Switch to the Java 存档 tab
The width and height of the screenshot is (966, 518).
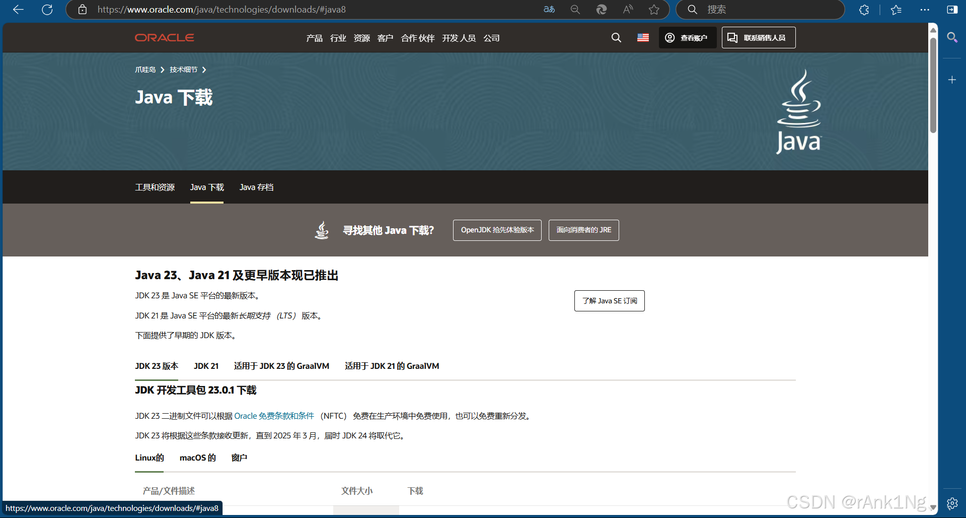click(256, 187)
